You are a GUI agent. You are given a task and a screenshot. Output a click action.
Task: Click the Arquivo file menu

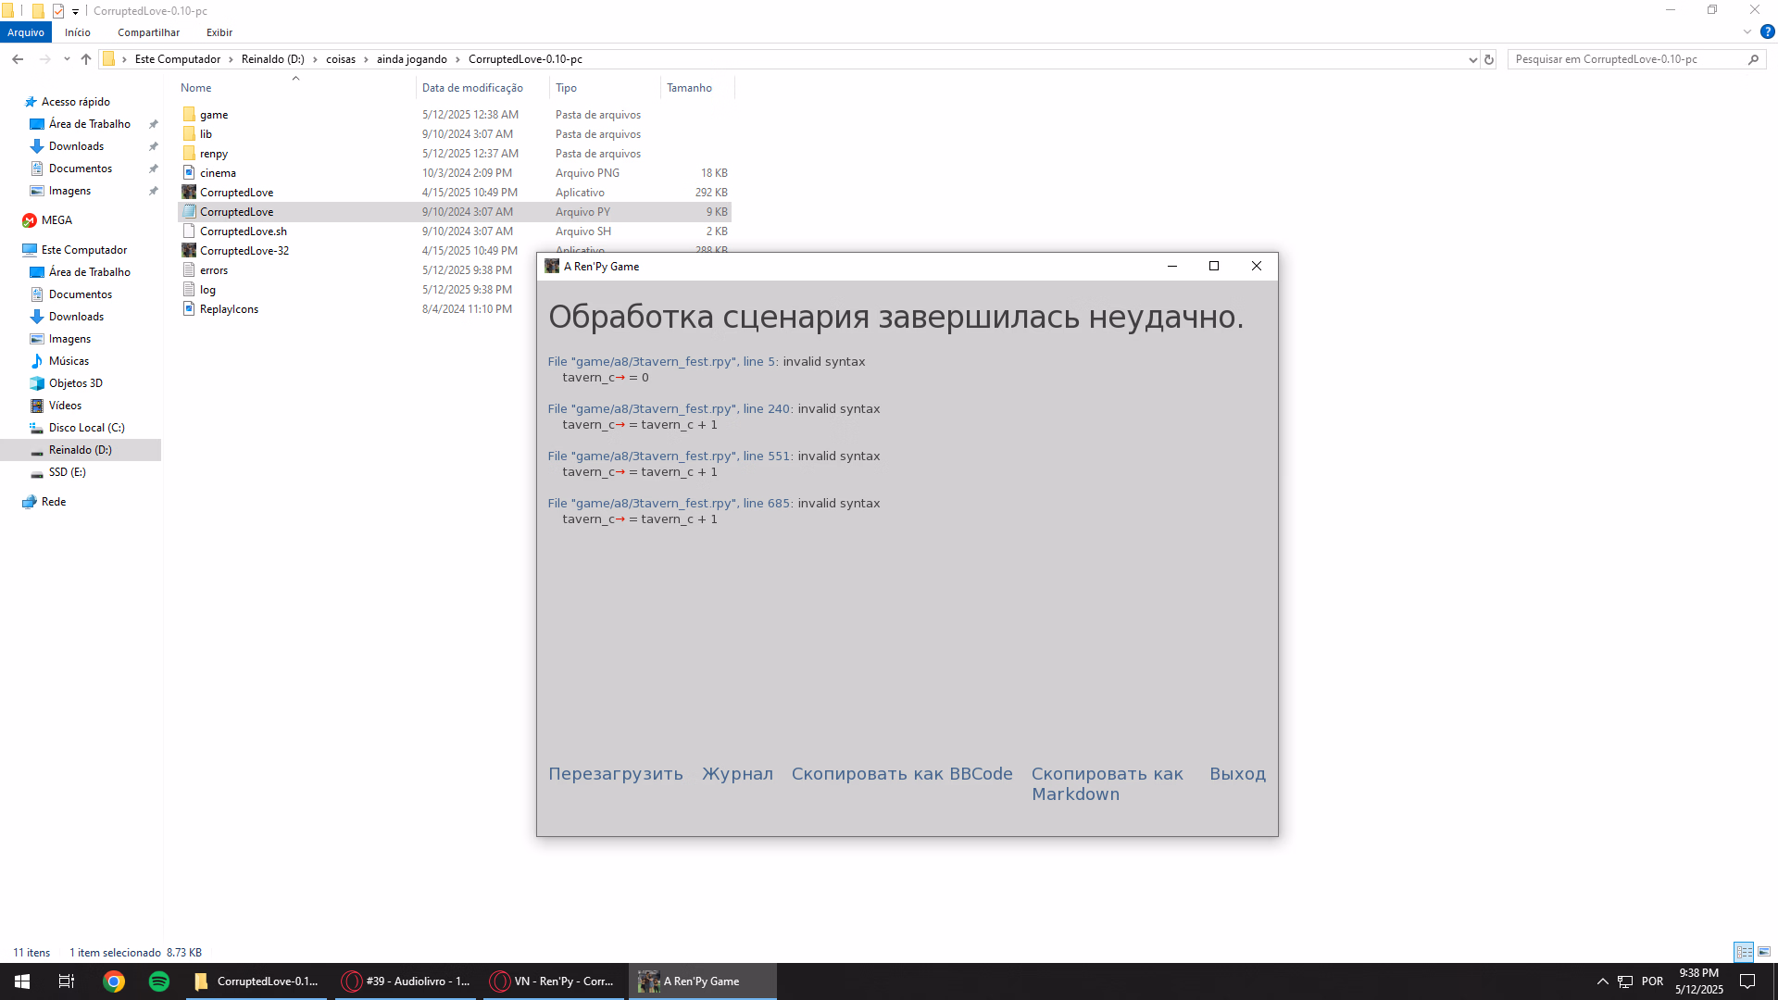[x=26, y=32]
